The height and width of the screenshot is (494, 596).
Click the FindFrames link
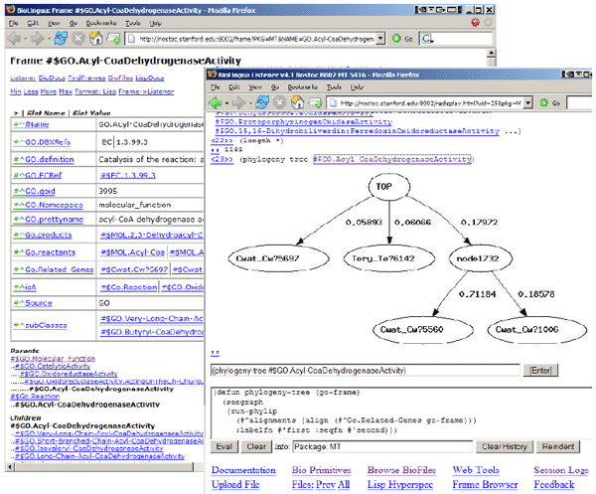[x=86, y=78]
